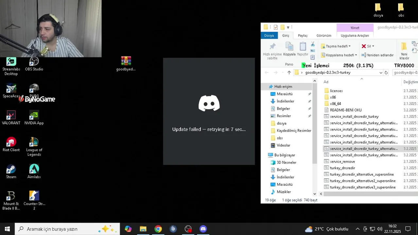Open the VALORANT desktop shortcut
This screenshot has width=418, height=235.
[x=11, y=118]
